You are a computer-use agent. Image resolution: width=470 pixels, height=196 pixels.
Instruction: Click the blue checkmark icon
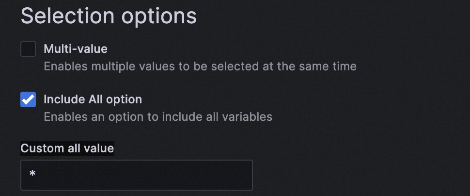(x=28, y=99)
